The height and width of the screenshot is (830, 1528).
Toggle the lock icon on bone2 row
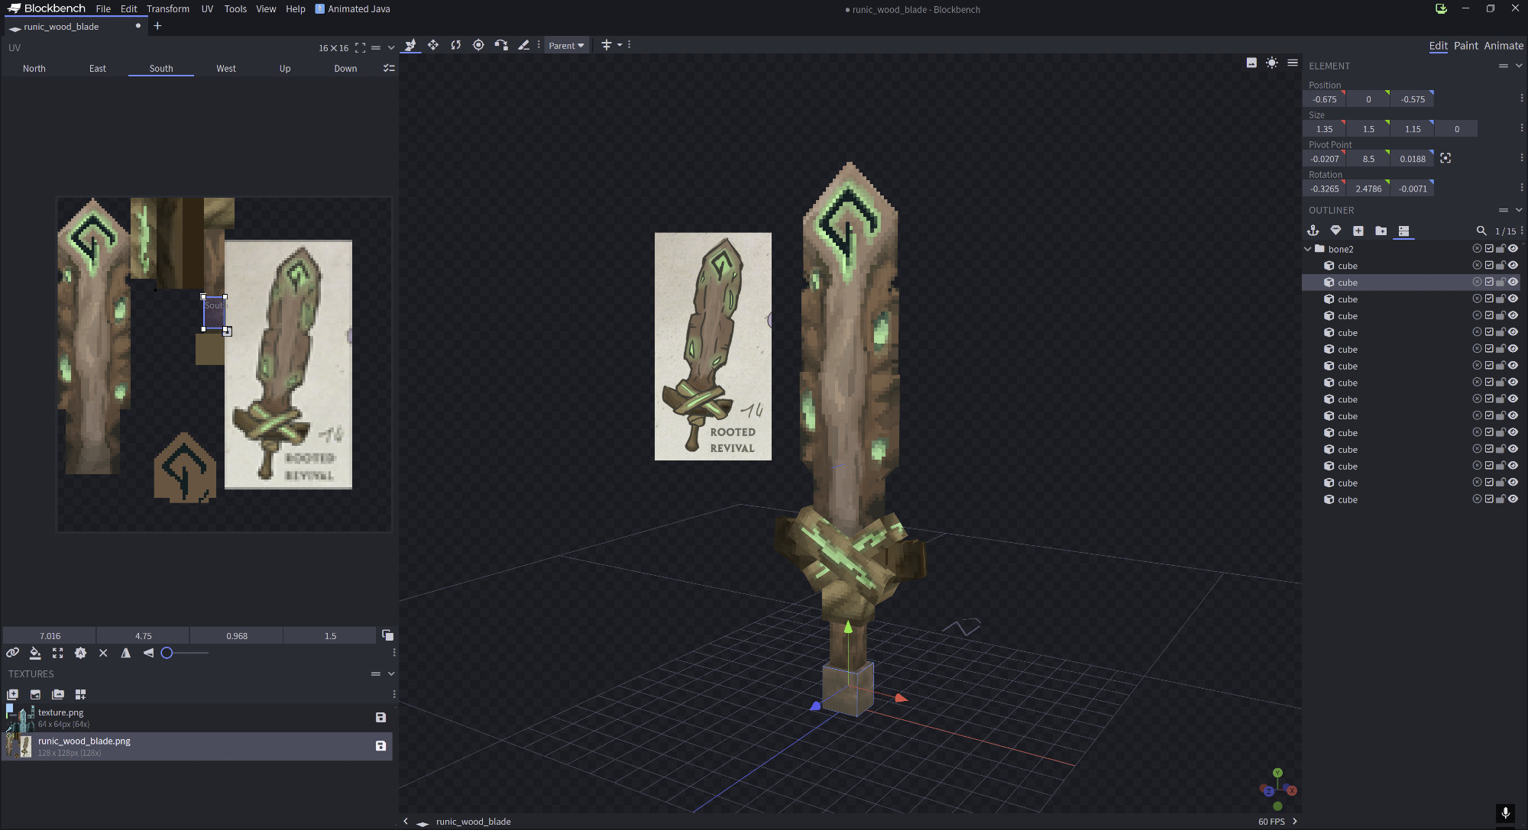1500,249
